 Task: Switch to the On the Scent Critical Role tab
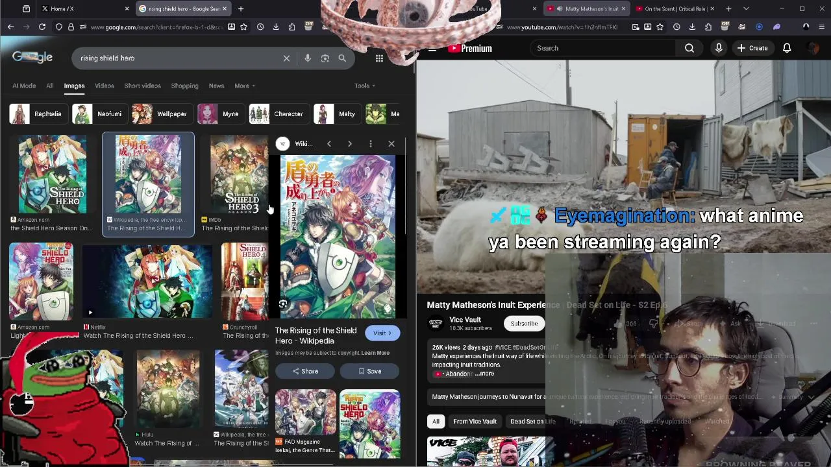point(675,8)
